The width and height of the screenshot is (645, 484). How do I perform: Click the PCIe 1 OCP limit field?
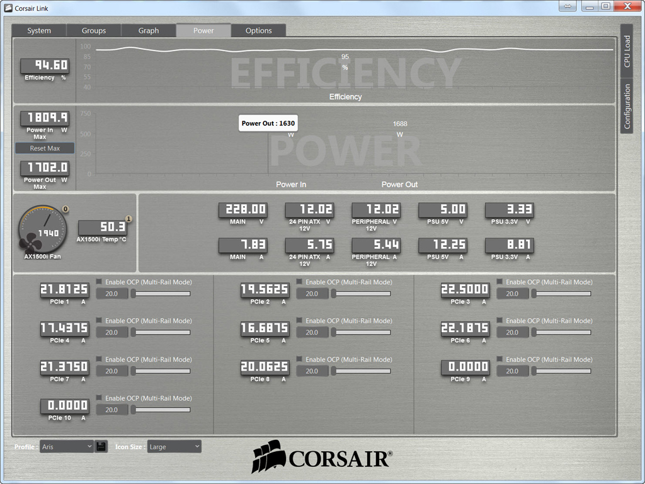(112, 294)
